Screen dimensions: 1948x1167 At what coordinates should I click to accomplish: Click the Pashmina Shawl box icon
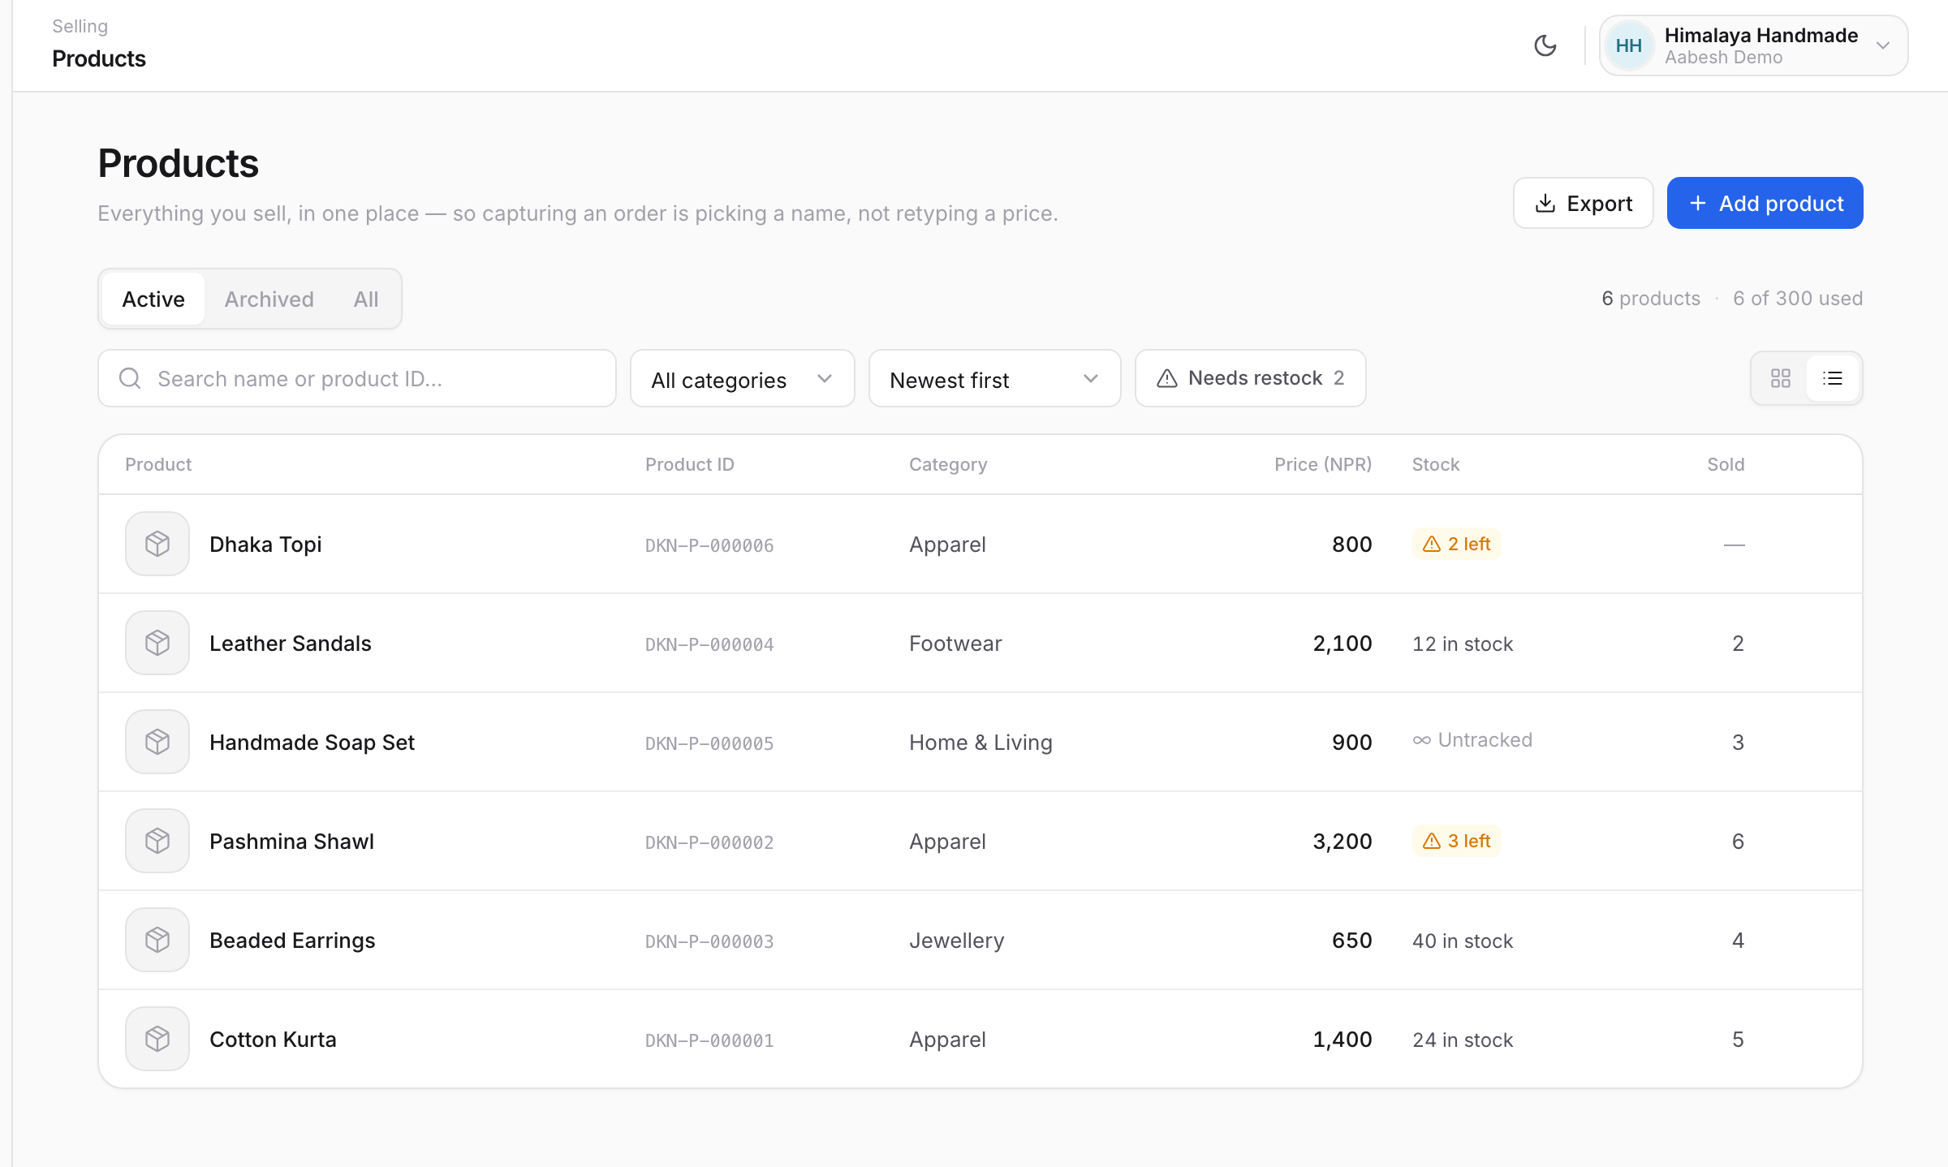pyautogui.click(x=157, y=841)
